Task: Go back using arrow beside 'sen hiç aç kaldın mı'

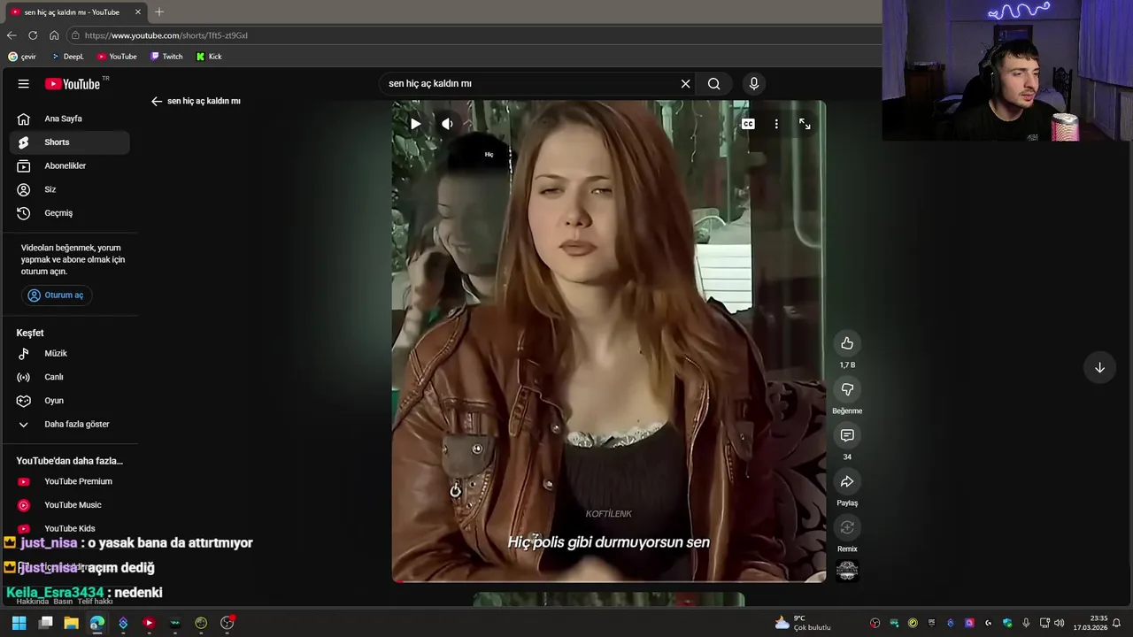Action: click(x=157, y=101)
